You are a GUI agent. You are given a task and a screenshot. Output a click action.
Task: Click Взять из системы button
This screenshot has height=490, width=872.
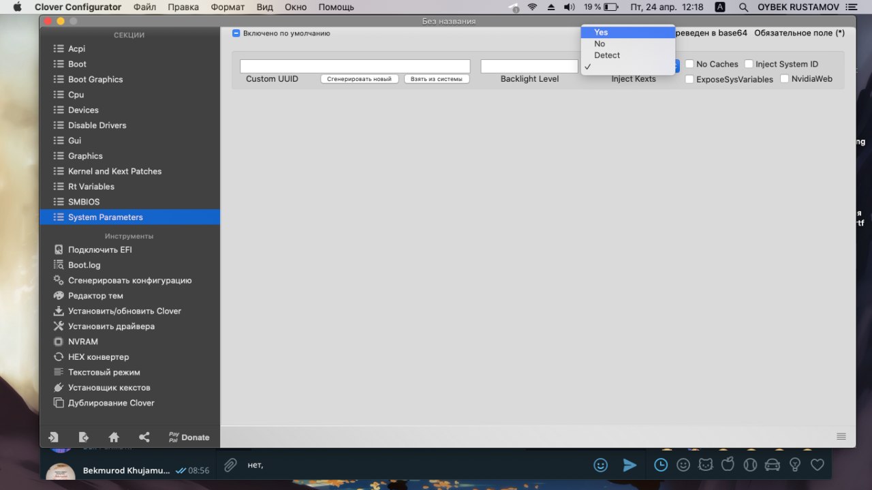click(x=437, y=79)
